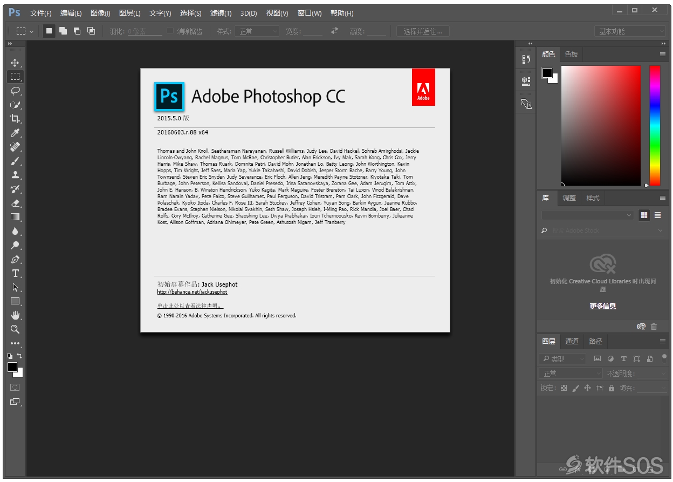Enable the anti-alias checkbox (消除锯齿)
The width and height of the screenshot is (673, 482).
tap(170, 31)
